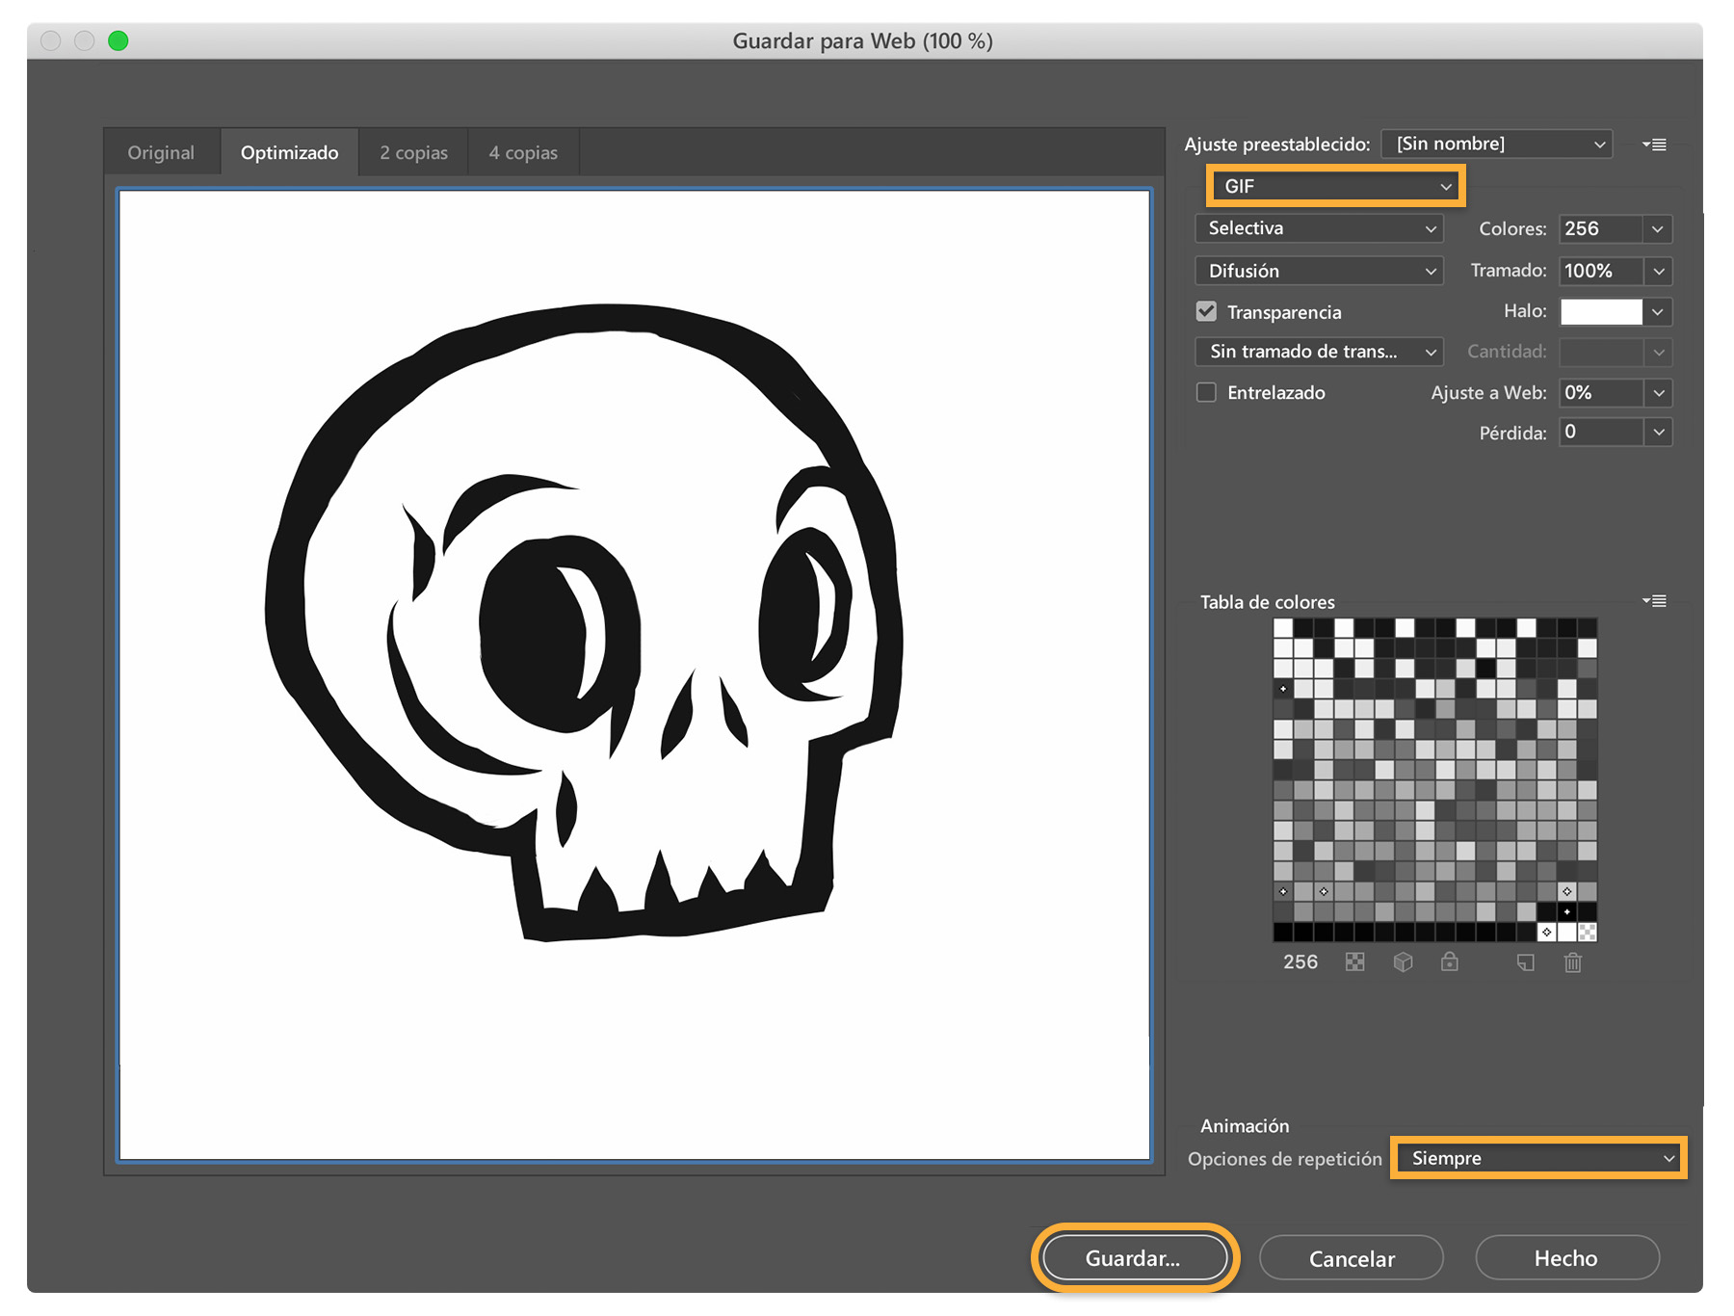Click the lock color padlock icon
The image size is (1734, 1316).
click(x=1449, y=961)
